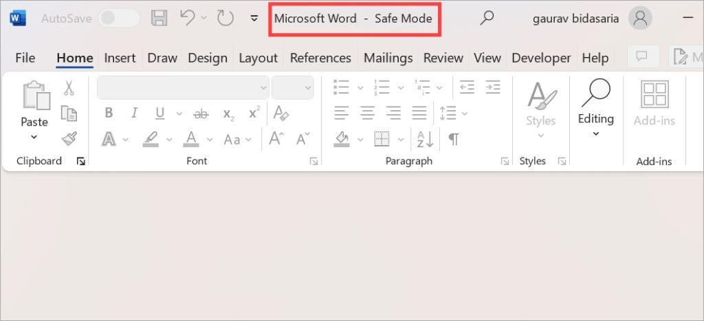Click the Increase Indent icon

click(493, 87)
